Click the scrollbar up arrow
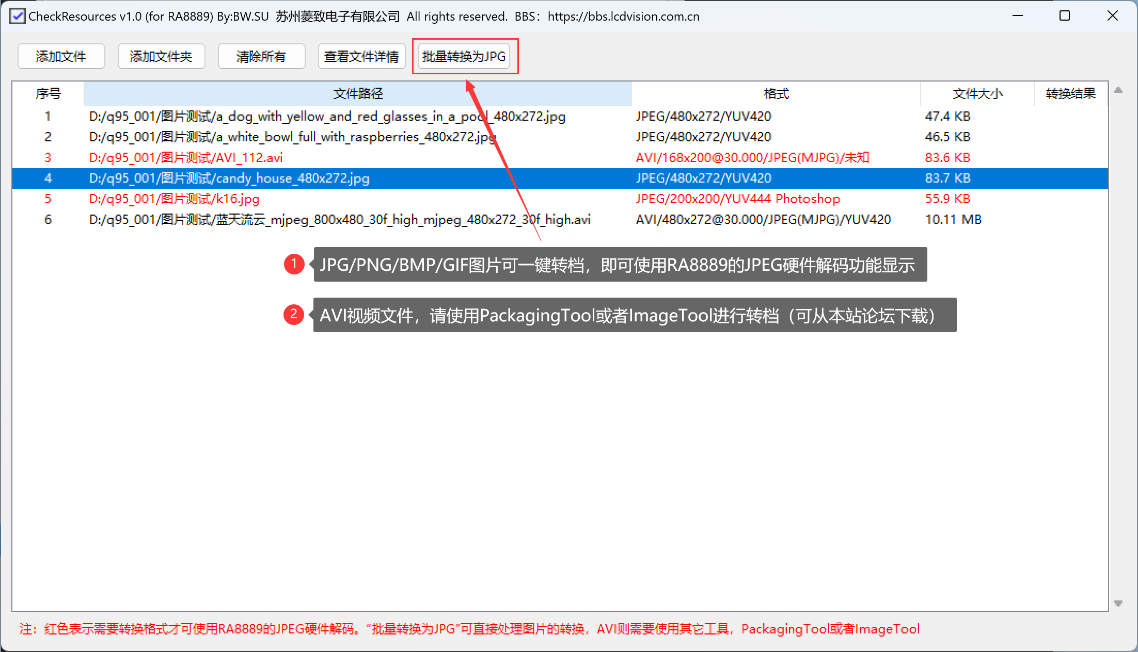The width and height of the screenshot is (1138, 652). pyautogui.click(x=1118, y=90)
